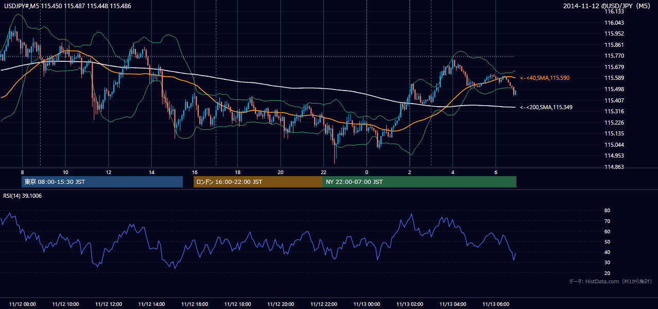Click price level 115.861 on the axis
Image resolution: width=658 pixels, height=309 pixels.
click(x=614, y=45)
